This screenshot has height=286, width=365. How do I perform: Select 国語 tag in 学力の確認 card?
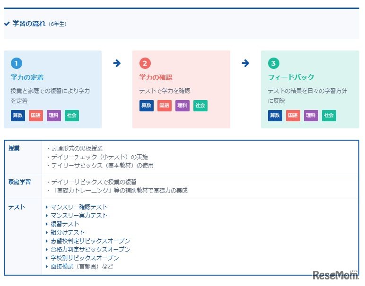coord(165,106)
